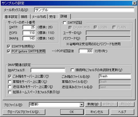
Task: Enable 送信済みをサーバー上に置く checkbox
Action: point(10,87)
